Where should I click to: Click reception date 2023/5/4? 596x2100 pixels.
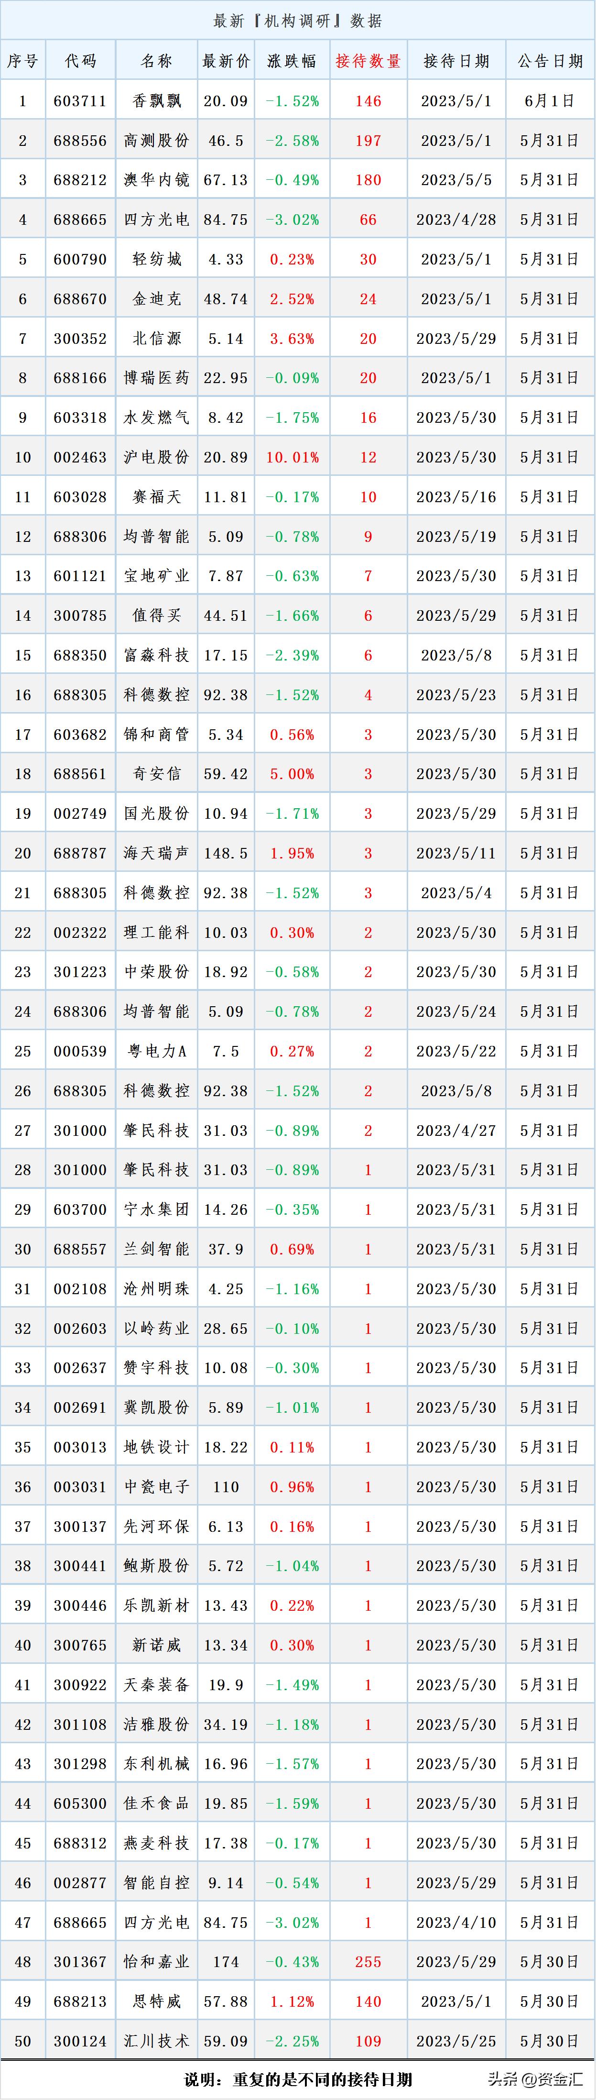pos(456,893)
